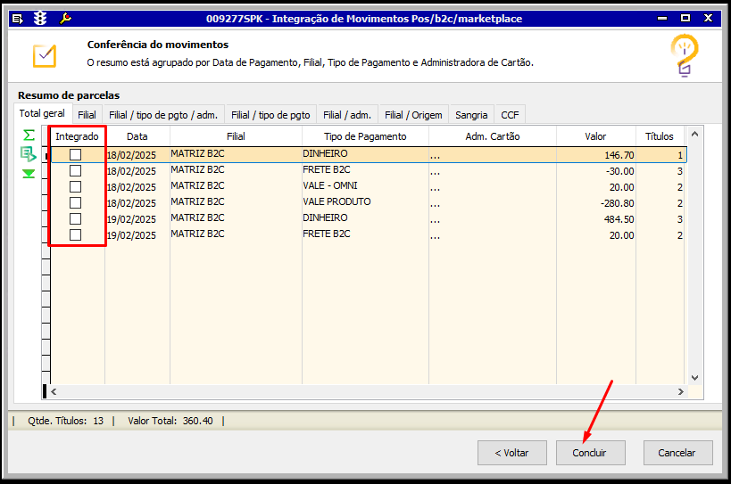Click the stacked layers icon in title bar

point(40,19)
